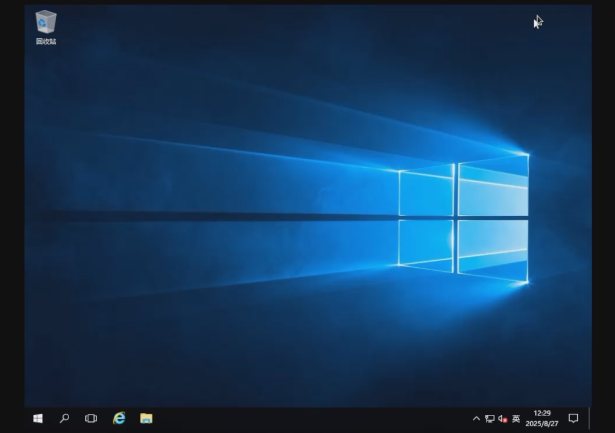The image size is (615, 433).
Task: Click the muted volume speaker icon
Action: (502, 419)
